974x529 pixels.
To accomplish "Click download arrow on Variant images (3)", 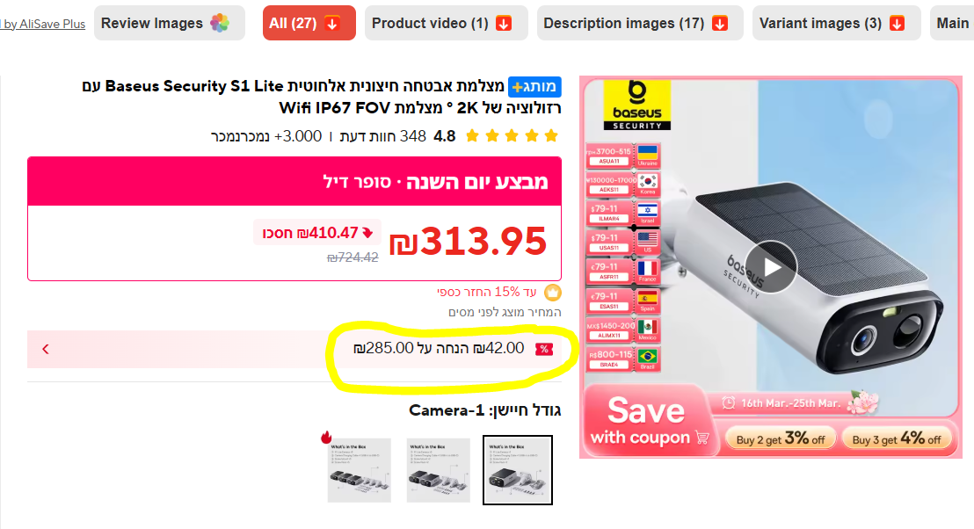I will tap(897, 24).
